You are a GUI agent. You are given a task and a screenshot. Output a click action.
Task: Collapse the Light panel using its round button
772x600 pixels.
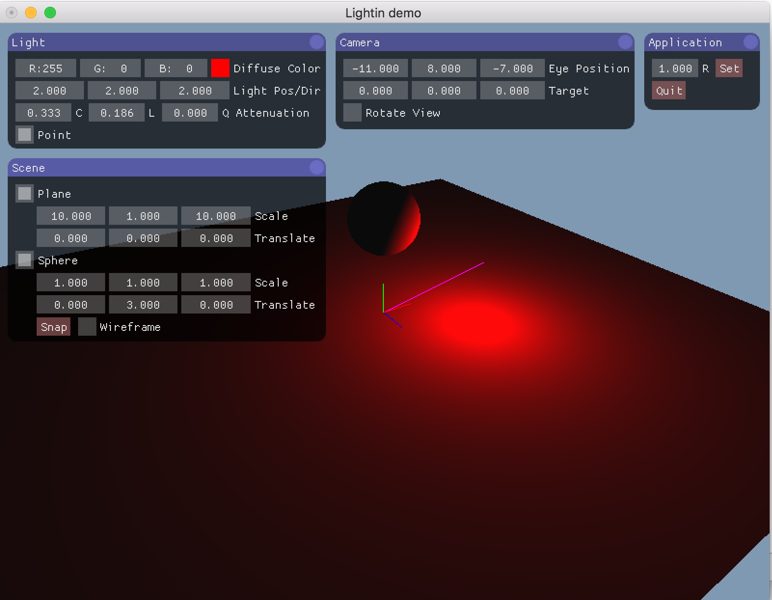316,42
